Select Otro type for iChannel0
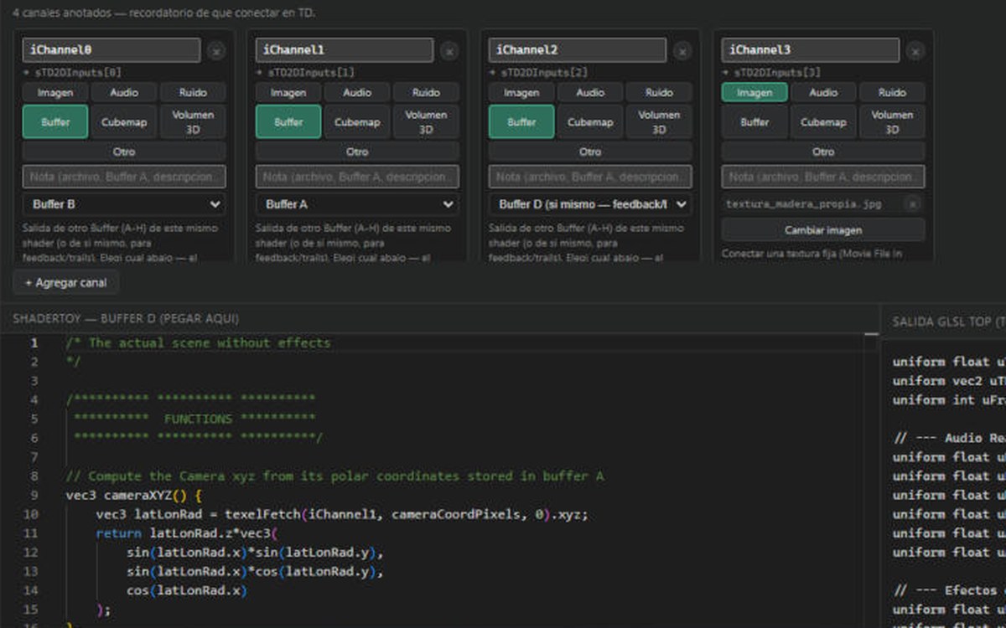The width and height of the screenshot is (1006, 628). click(124, 152)
